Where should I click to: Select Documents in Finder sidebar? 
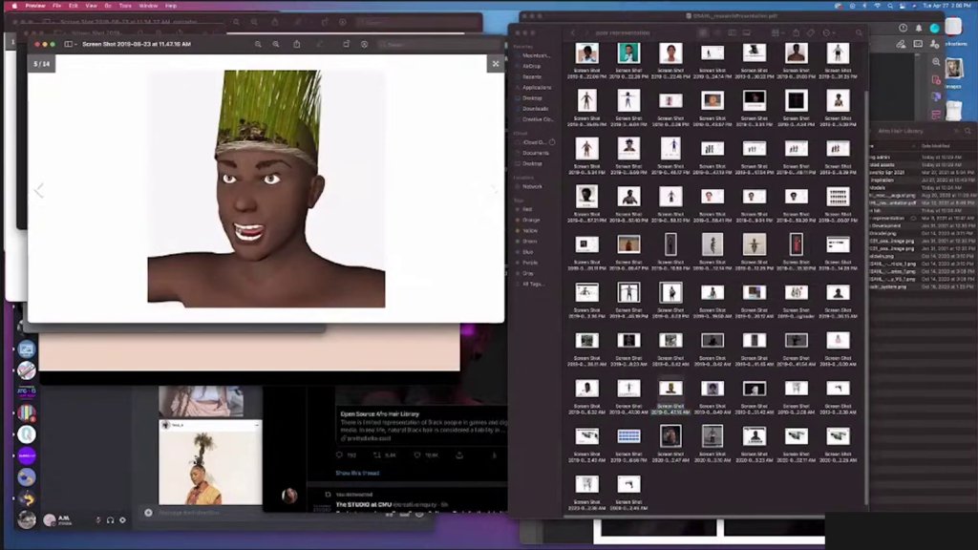pyautogui.click(x=535, y=153)
